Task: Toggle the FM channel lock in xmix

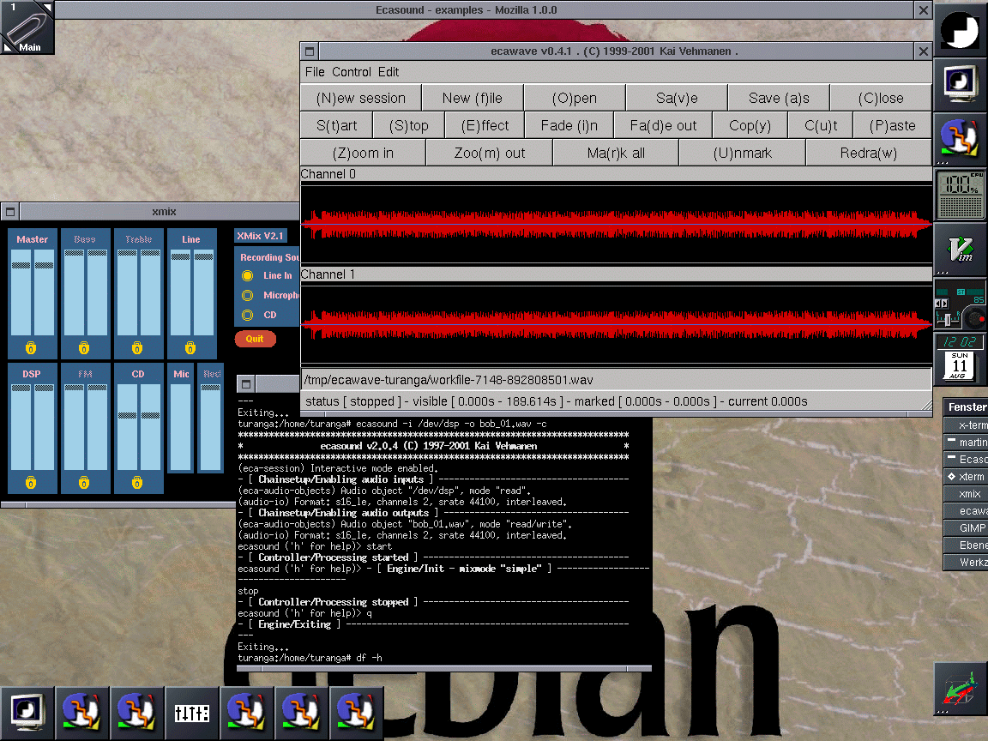Action: click(84, 483)
